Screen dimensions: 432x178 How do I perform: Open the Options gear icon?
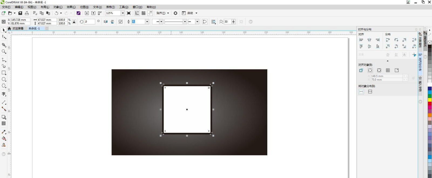[x=175, y=13]
